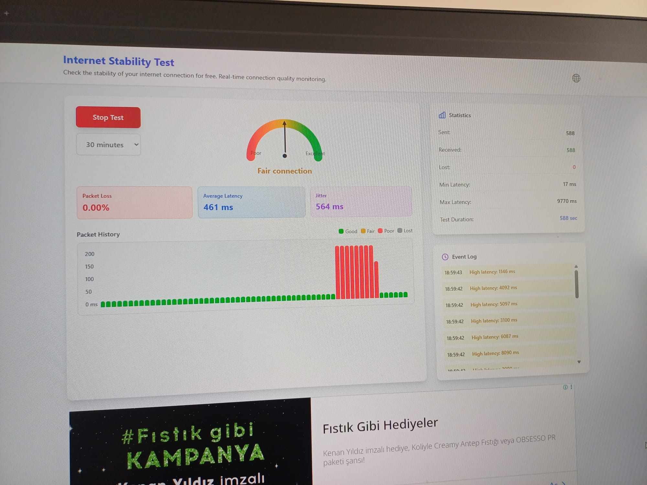The image size is (647, 485).
Task: Click the Event Log scrollbar down arrow
Action: pyautogui.click(x=579, y=362)
